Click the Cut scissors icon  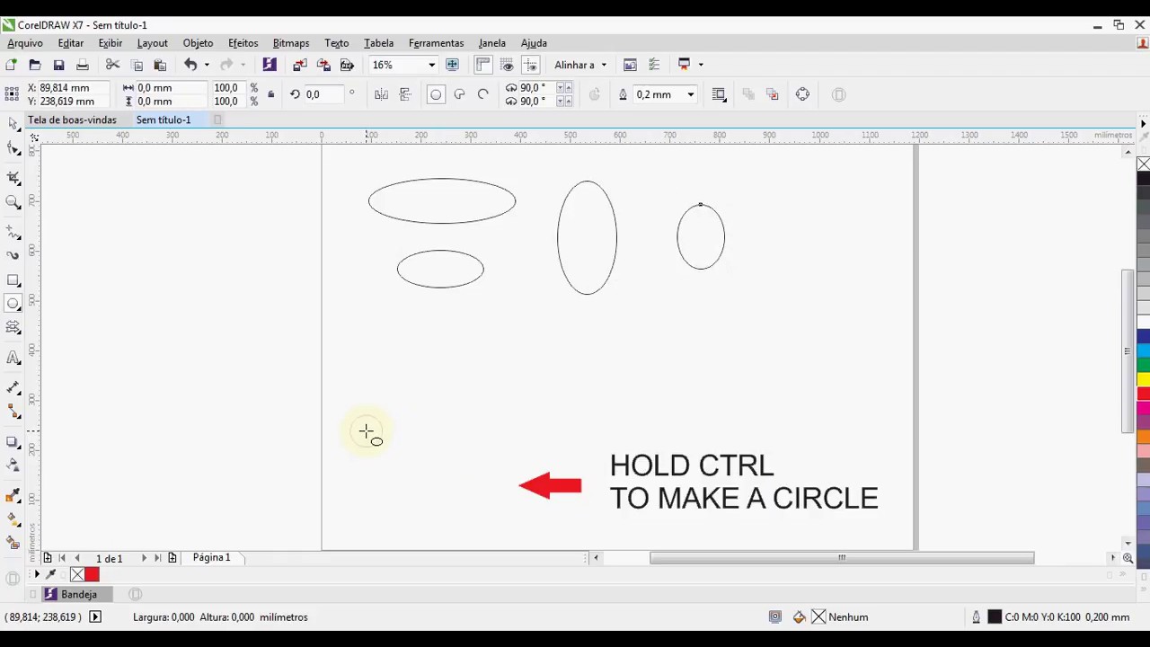pos(112,65)
